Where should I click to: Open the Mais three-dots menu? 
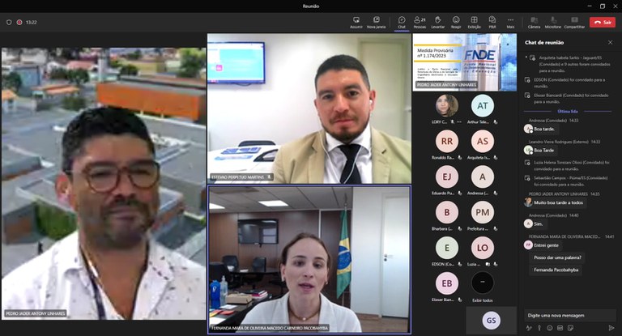click(510, 21)
